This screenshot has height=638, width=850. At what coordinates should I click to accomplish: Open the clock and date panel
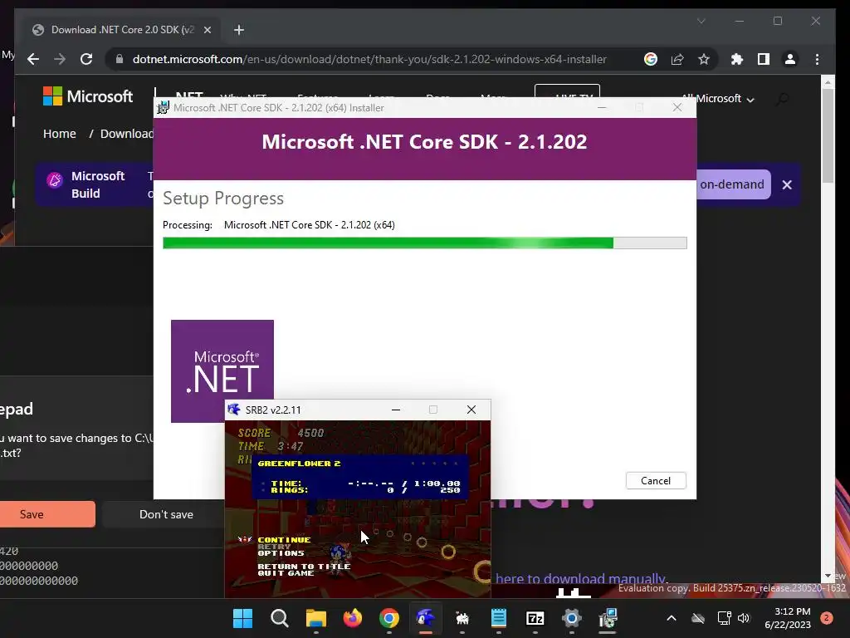pyautogui.click(x=788, y=618)
